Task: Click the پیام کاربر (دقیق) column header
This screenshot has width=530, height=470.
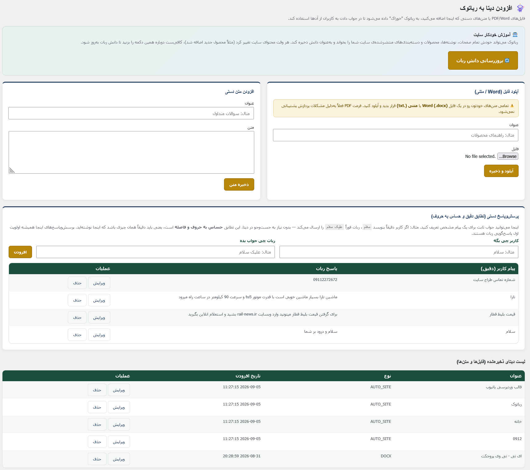Action: pos(498,269)
